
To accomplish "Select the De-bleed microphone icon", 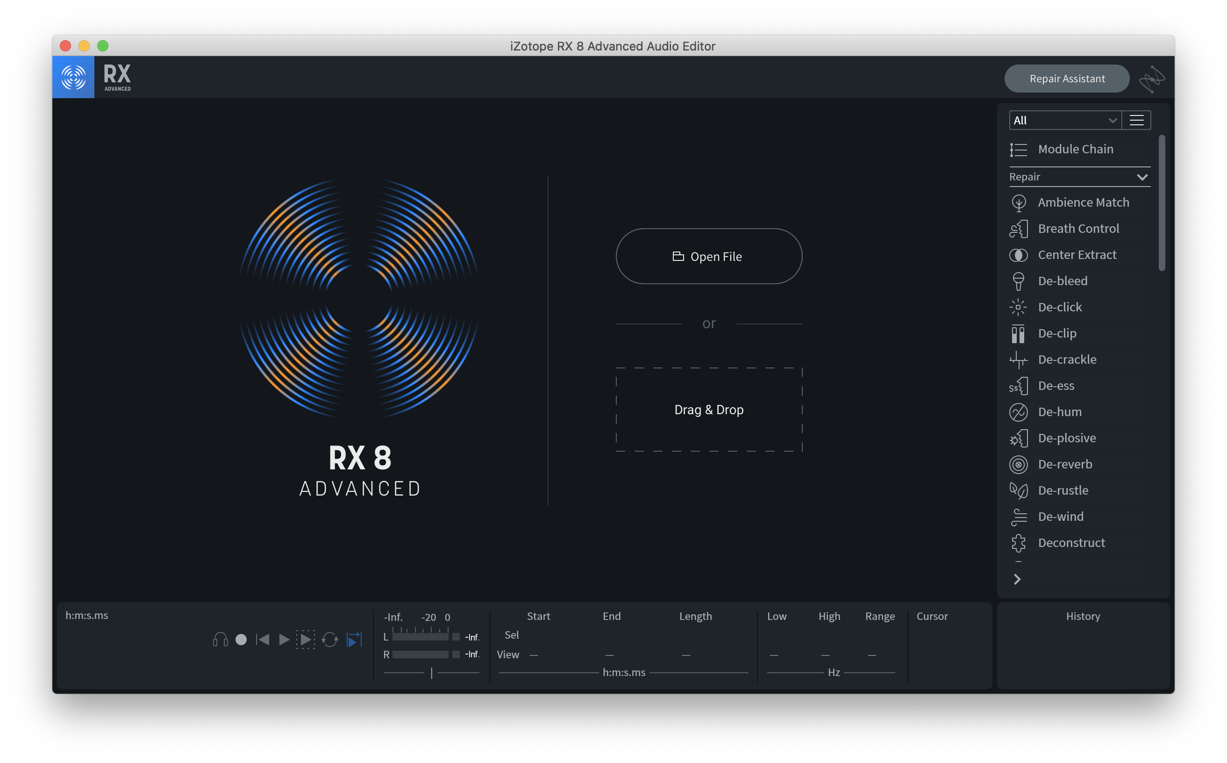I will [1018, 281].
